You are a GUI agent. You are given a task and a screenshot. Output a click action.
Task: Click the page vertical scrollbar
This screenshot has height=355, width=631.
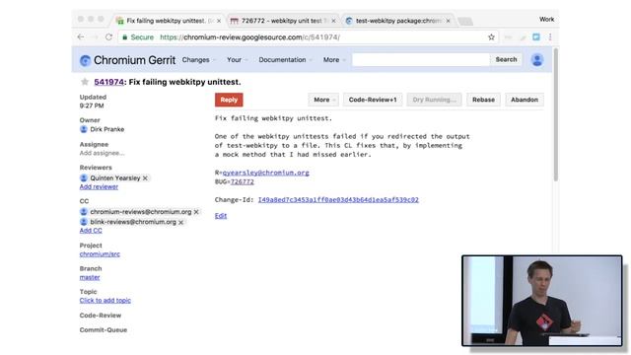click(556, 115)
